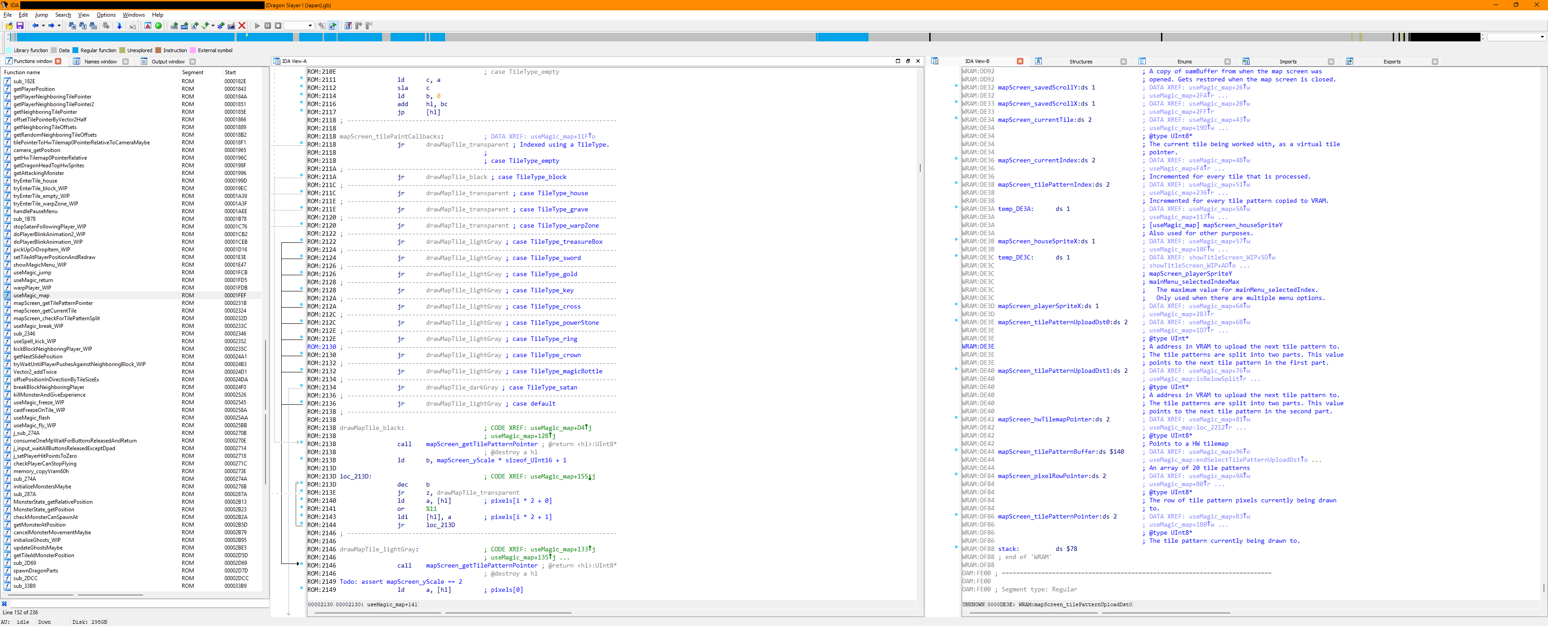This screenshot has height=626, width=1548.
Task: Open the Search menu
Action: [63, 15]
